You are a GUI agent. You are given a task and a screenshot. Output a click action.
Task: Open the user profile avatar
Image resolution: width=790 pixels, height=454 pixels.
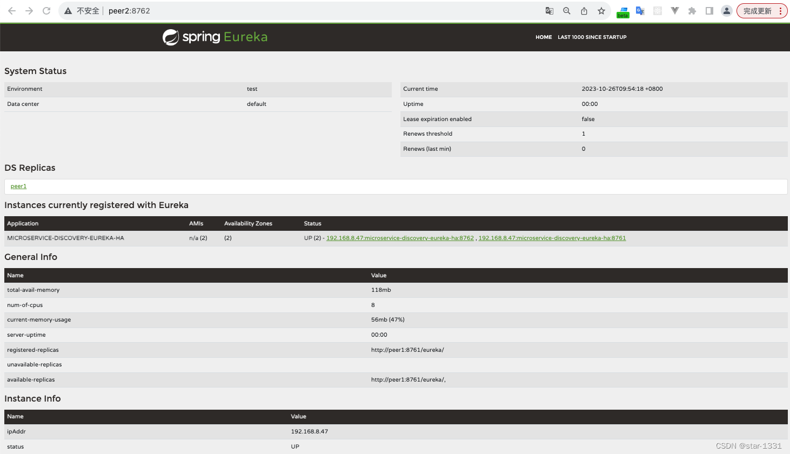(x=727, y=11)
